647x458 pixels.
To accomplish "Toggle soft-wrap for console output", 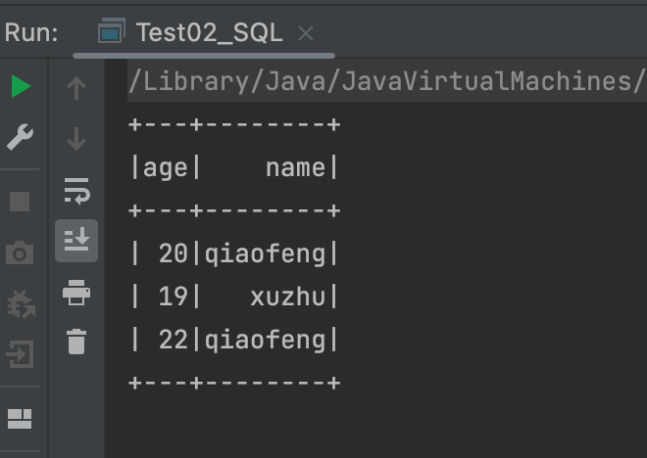I will (x=76, y=190).
